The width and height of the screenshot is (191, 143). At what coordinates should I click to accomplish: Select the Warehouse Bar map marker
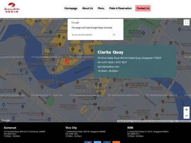60,44
